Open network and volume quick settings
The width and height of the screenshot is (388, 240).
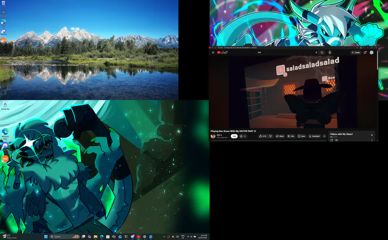(191, 237)
